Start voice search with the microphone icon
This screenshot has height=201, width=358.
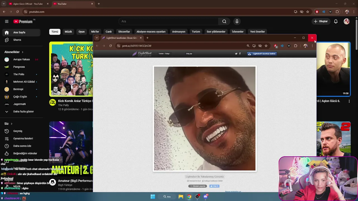237,21
